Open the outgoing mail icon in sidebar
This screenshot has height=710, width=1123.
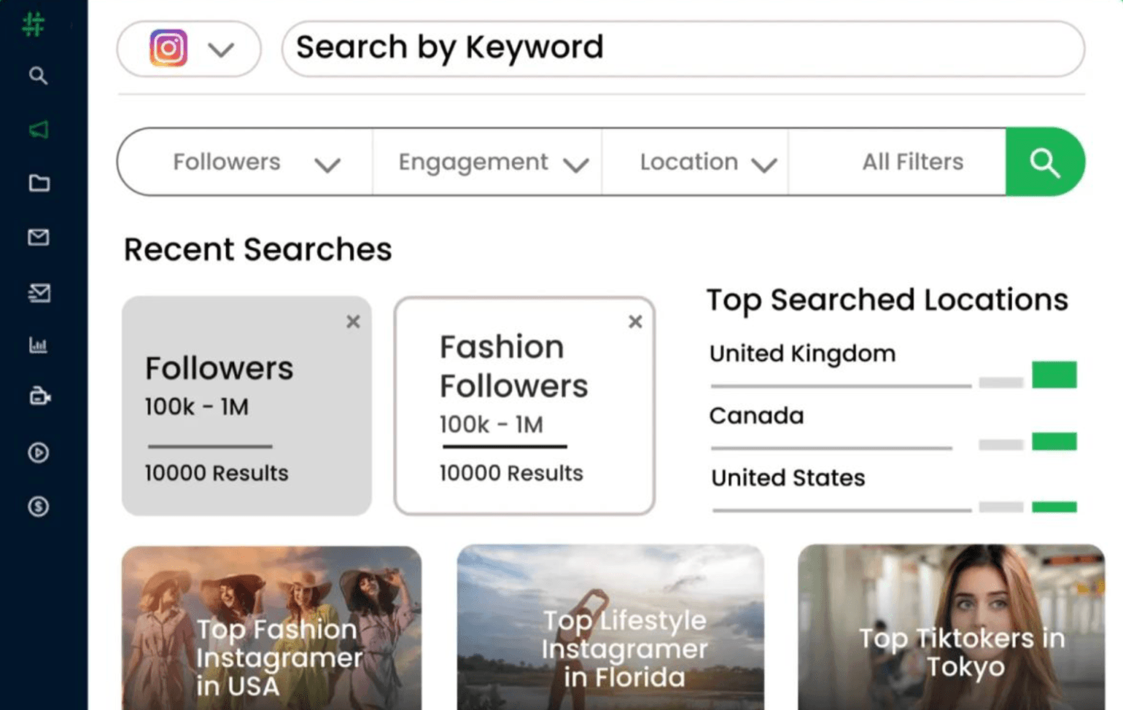39,292
